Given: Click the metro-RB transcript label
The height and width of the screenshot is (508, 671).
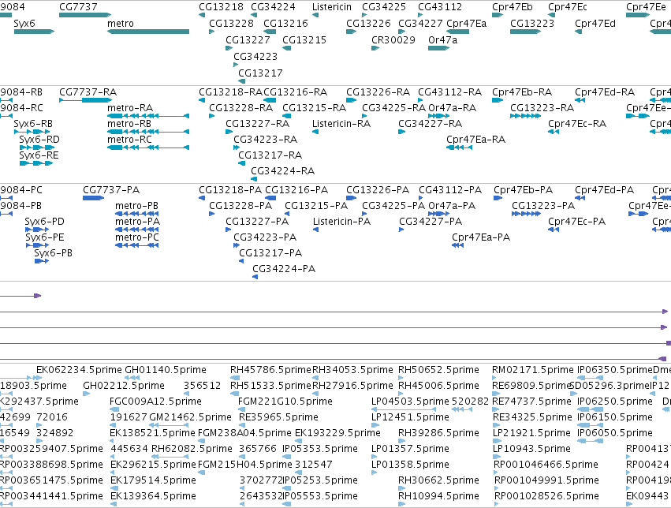Looking at the screenshot, I should tap(129, 124).
